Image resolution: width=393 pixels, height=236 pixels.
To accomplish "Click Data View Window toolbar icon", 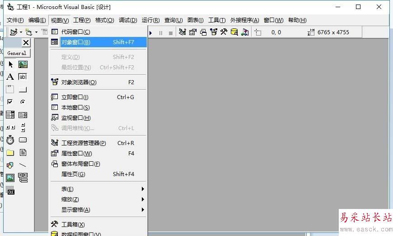I will coord(234,32).
